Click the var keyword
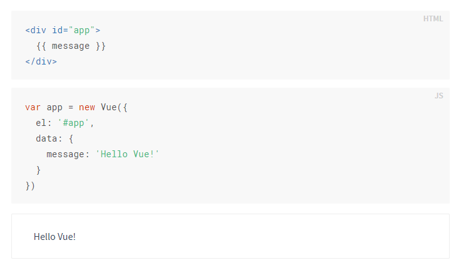 [33, 107]
